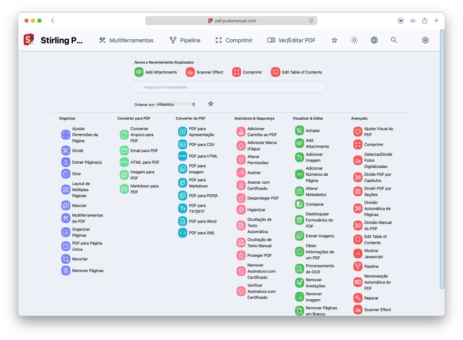Image resolution: width=463 pixels, height=340 pixels.
Task: Toggle the dark mode sun icon
Action: (x=354, y=40)
